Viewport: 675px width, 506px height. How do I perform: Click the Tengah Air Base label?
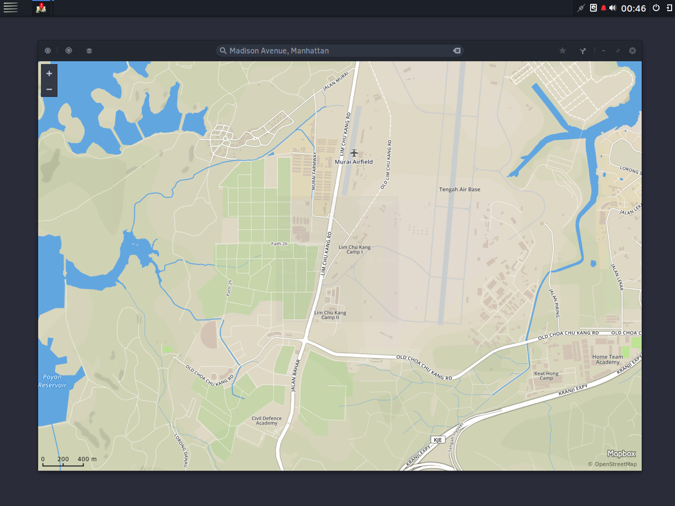460,189
